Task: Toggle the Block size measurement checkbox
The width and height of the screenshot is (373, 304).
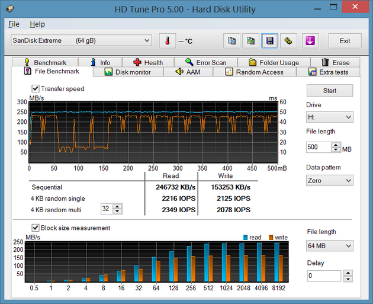Action: 36,228
